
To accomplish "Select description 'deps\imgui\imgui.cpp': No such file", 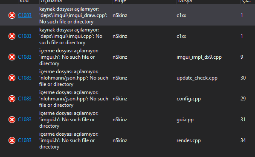I will click(71, 36).
